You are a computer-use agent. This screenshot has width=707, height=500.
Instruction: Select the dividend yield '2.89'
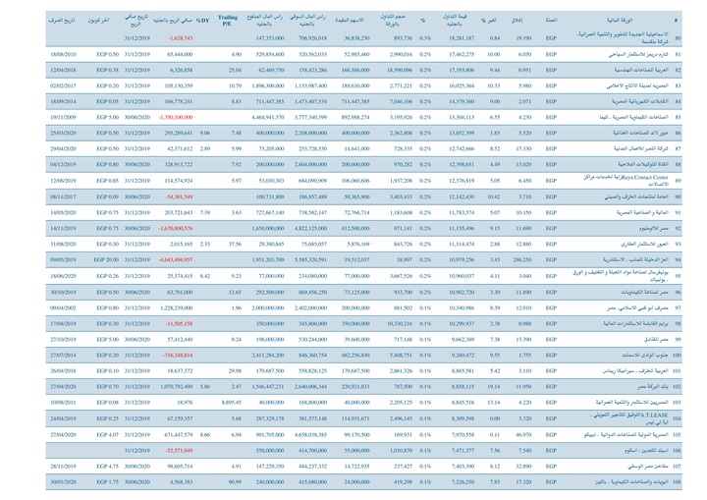pyautogui.click(x=205, y=148)
